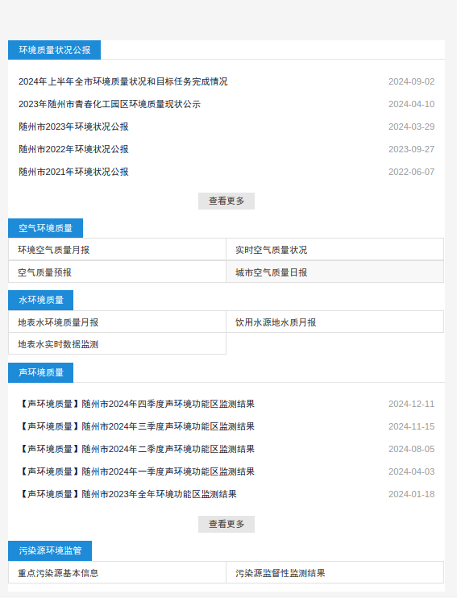457x598 pixels.
Task: Click 查看更多 under 声环境质量
Action: (226, 524)
